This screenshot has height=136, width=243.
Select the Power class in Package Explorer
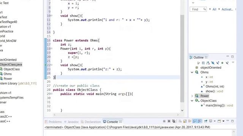tap(8, 79)
